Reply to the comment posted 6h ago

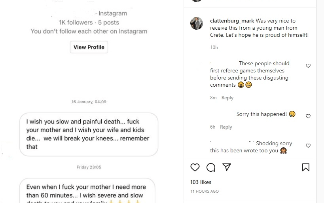(226, 127)
